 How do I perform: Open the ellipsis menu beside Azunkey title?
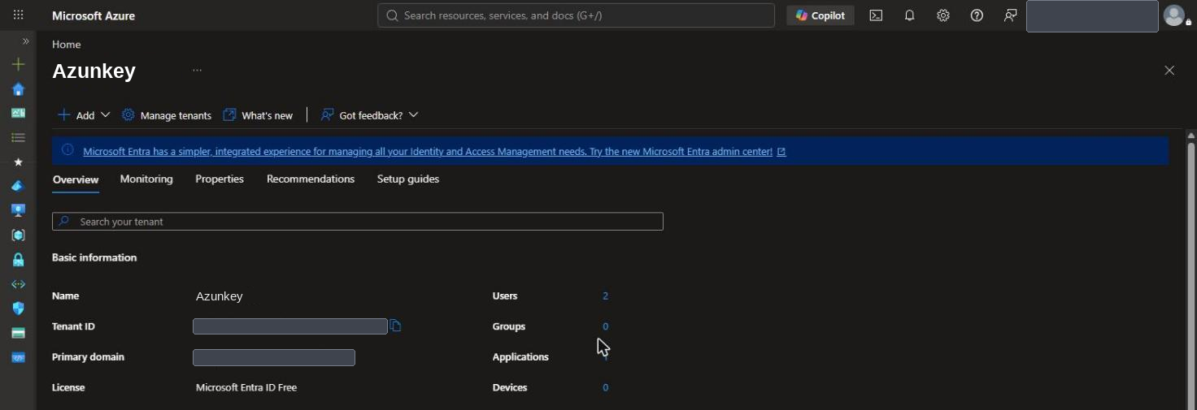tap(197, 71)
